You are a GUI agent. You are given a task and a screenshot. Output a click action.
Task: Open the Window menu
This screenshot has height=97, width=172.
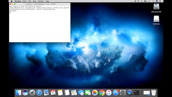[41, 1]
